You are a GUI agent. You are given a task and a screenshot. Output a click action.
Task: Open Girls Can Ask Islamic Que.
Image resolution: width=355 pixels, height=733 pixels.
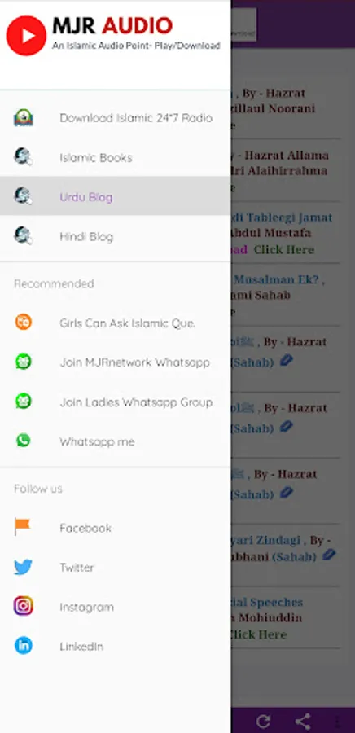click(116, 323)
